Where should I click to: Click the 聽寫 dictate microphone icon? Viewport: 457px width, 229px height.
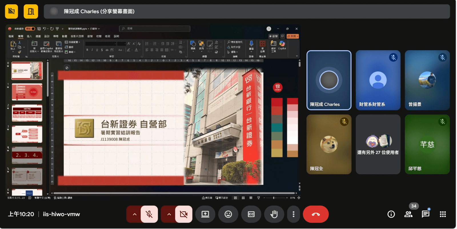(251, 44)
